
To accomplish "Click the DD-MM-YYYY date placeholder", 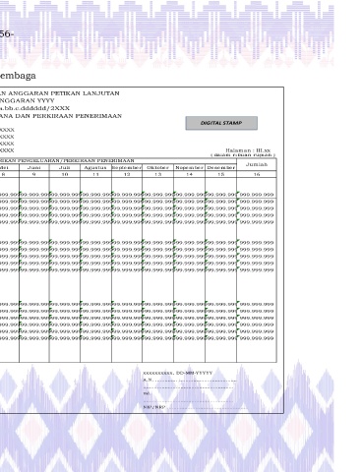I will click(x=194, y=373).
